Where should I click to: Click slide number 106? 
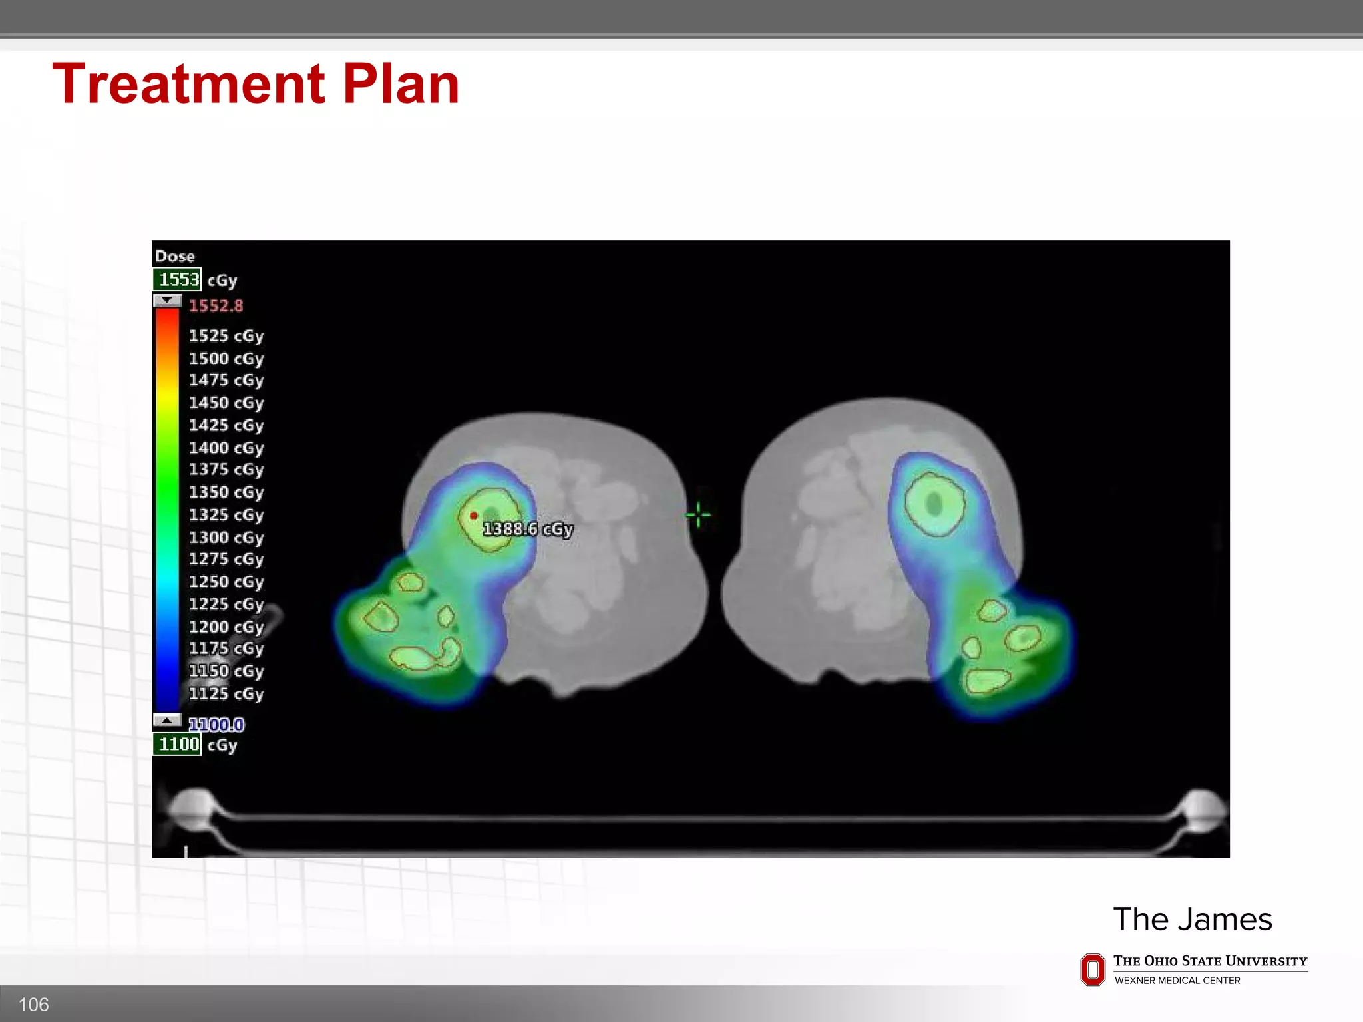[x=33, y=1005]
